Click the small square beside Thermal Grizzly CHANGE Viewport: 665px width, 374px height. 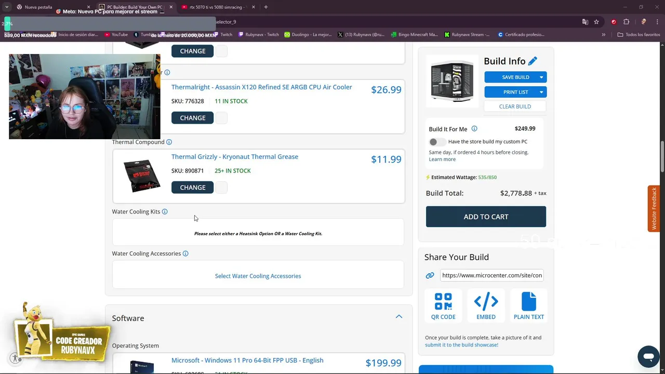pyautogui.click(x=221, y=188)
